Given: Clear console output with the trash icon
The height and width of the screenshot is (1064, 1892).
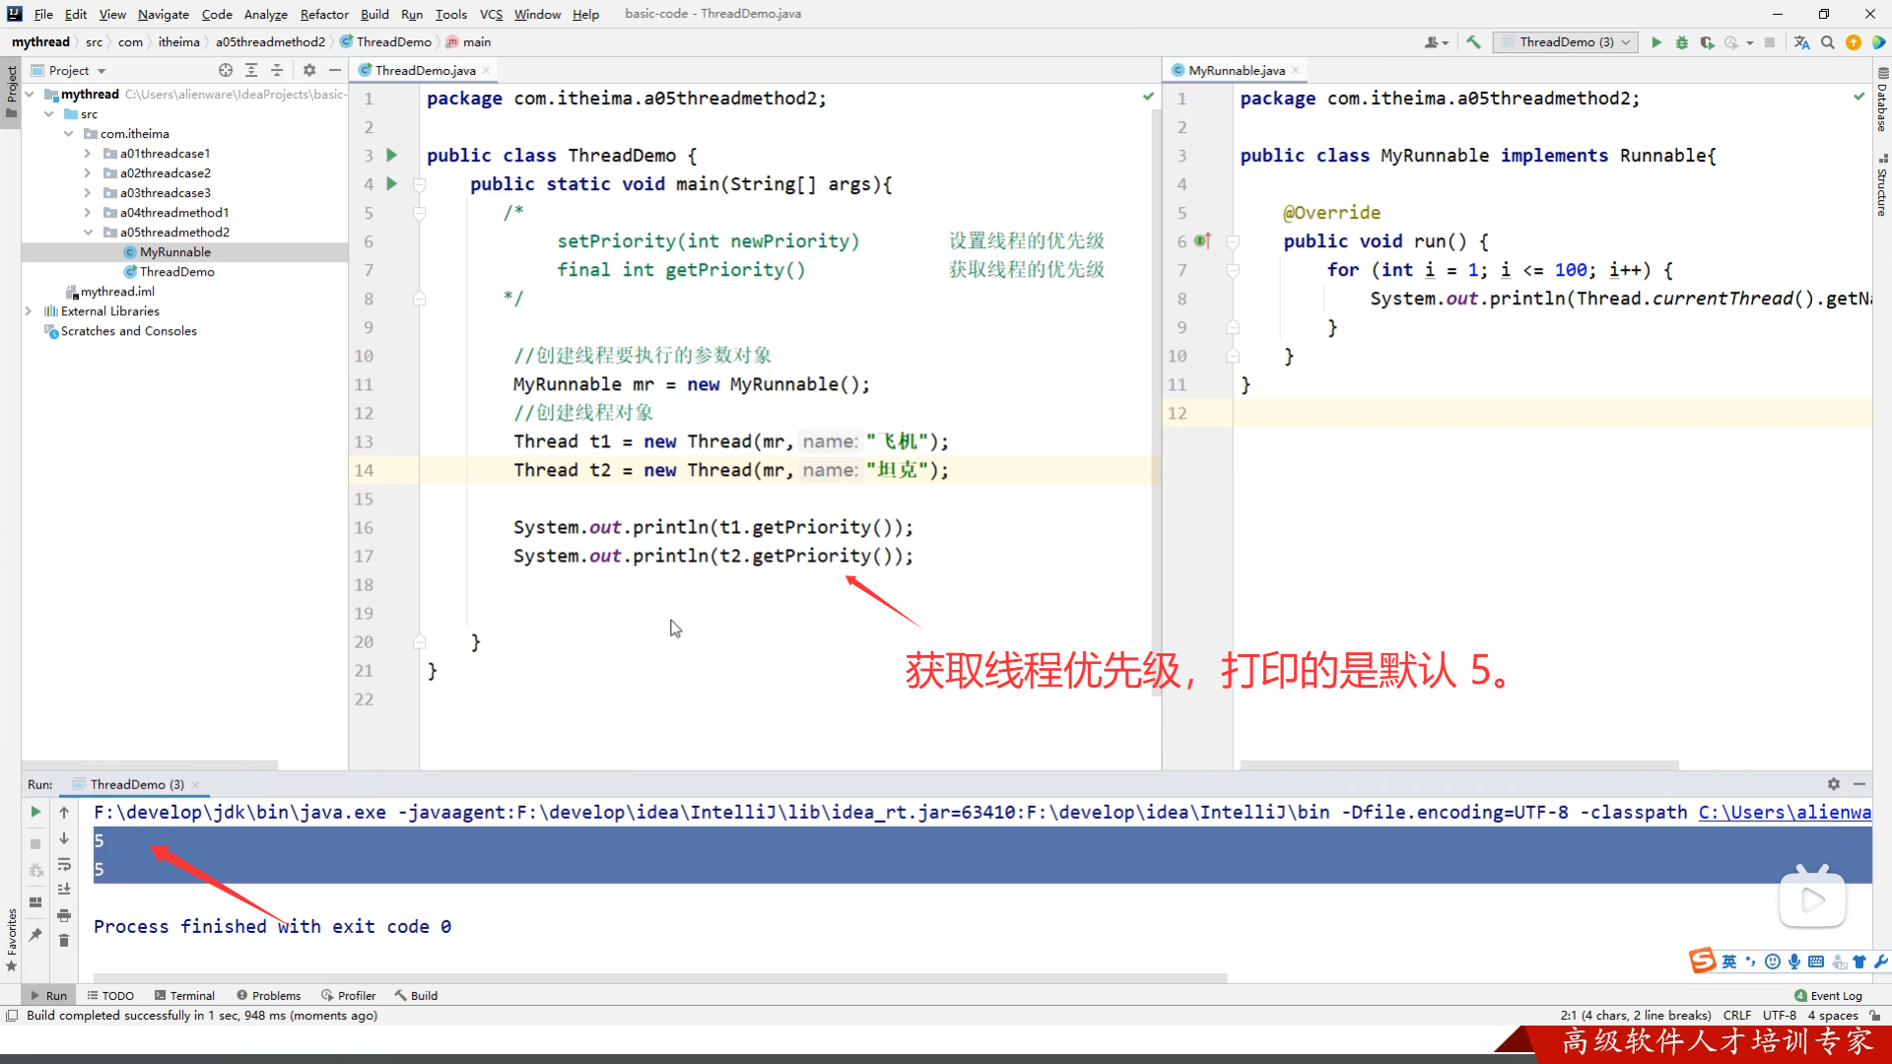Looking at the screenshot, I should pyautogui.click(x=64, y=941).
